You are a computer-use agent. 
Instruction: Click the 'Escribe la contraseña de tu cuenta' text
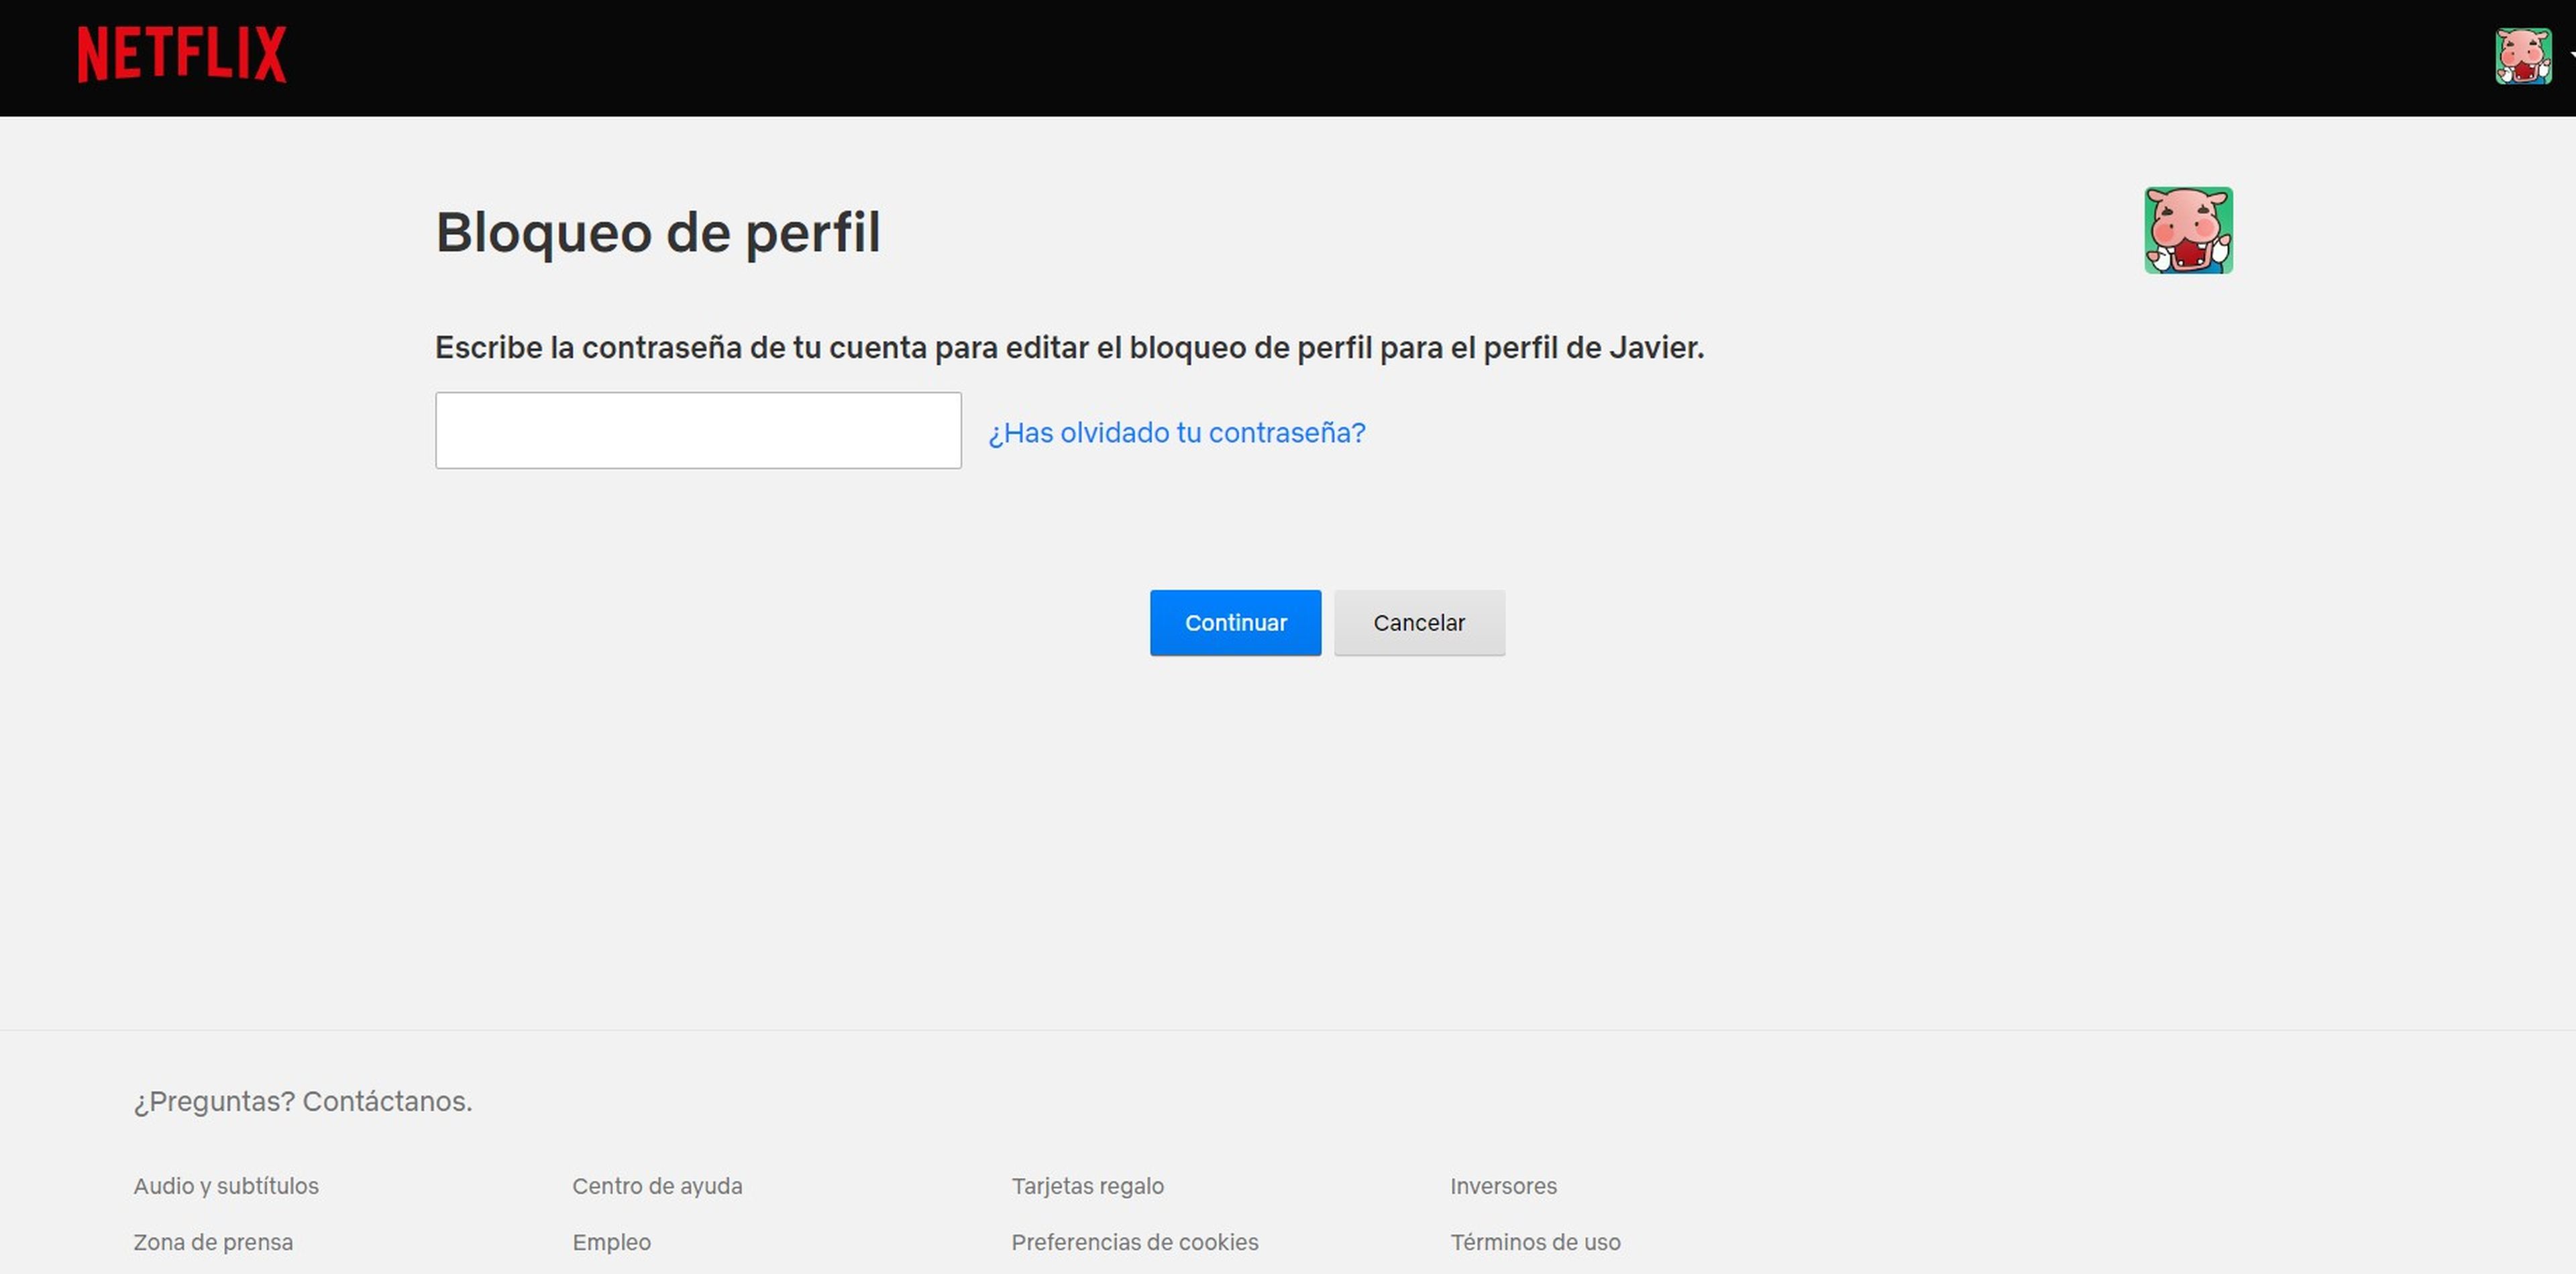point(1069,348)
